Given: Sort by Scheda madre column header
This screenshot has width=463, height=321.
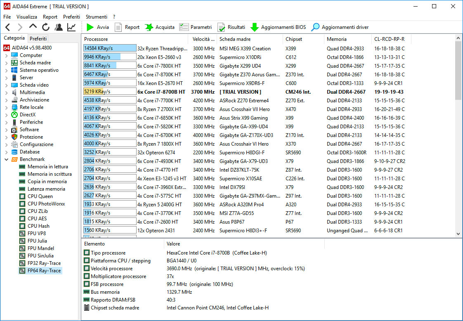Looking at the screenshot, I should coord(250,39).
